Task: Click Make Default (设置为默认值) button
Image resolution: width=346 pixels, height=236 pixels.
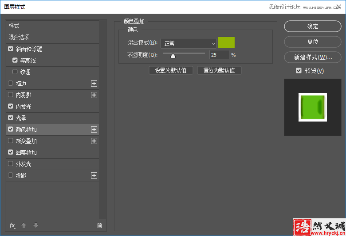Action: [x=171, y=70]
